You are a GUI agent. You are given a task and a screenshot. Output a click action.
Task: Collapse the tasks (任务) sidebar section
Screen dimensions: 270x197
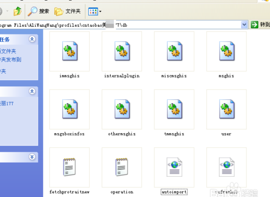tap(32, 39)
